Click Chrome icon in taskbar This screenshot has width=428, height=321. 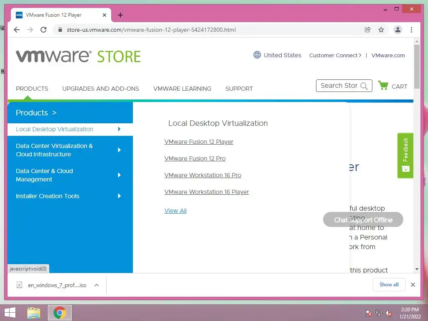click(59, 313)
